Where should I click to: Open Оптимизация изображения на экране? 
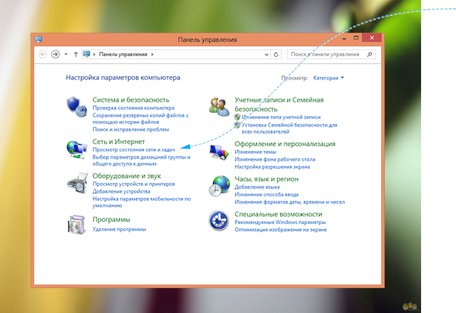pyautogui.click(x=281, y=230)
